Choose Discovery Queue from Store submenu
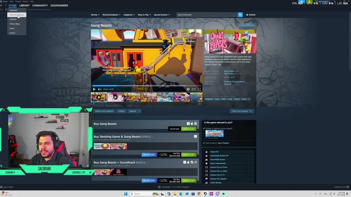 tap(17, 15)
